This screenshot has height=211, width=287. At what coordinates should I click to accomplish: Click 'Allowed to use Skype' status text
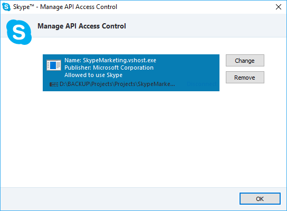tap(93, 75)
